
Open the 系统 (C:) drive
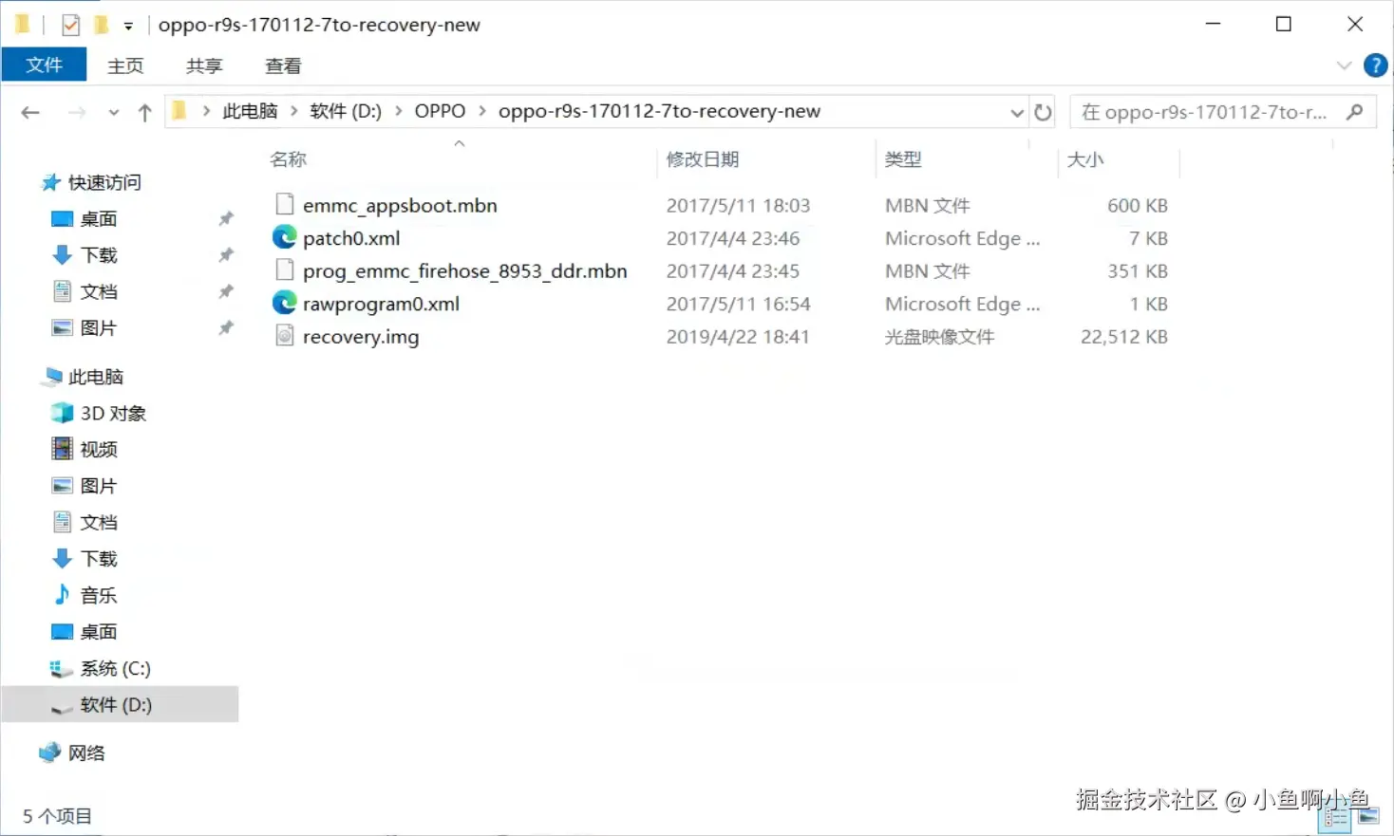click(x=115, y=669)
